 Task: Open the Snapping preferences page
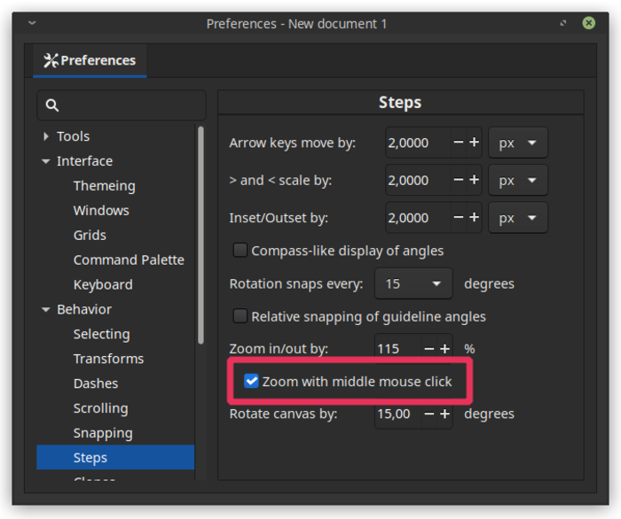(x=103, y=433)
